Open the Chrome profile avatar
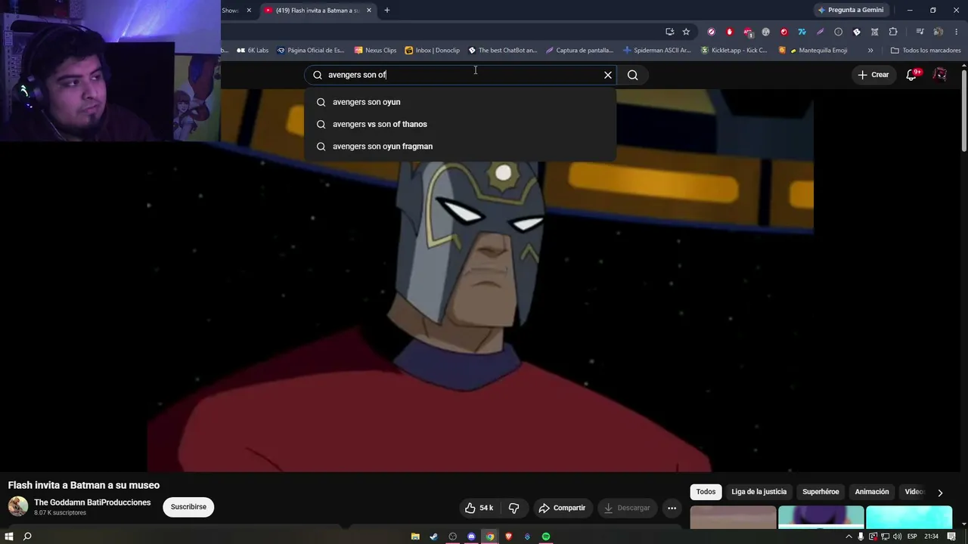 click(x=938, y=32)
